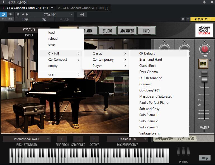Pin the instrument window with pushpin icon
Image resolution: width=215 pixels, height=165 pixels.
click(204, 2)
